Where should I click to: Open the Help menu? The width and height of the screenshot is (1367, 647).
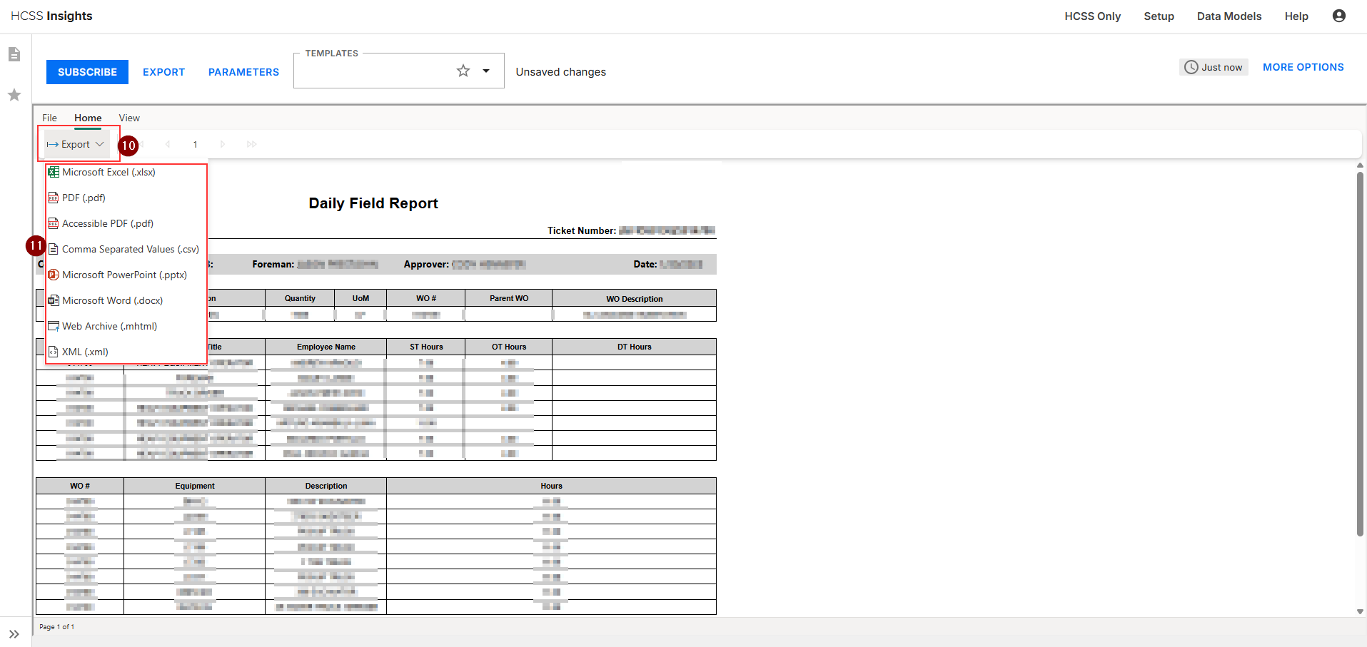point(1296,16)
